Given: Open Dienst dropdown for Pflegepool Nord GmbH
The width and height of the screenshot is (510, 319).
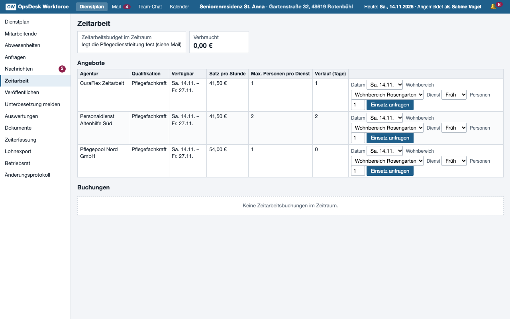Looking at the screenshot, I should 454,161.
